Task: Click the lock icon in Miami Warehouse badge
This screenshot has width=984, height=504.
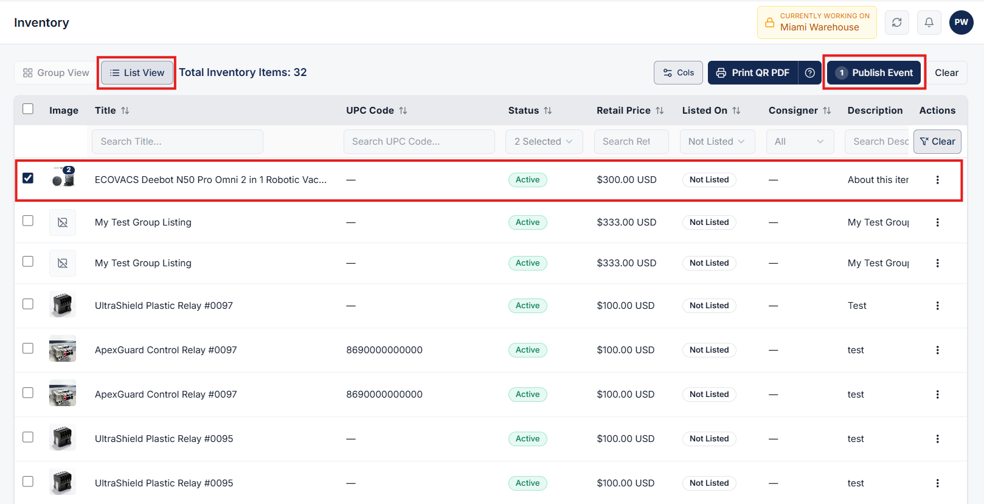Action: [770, 22]
